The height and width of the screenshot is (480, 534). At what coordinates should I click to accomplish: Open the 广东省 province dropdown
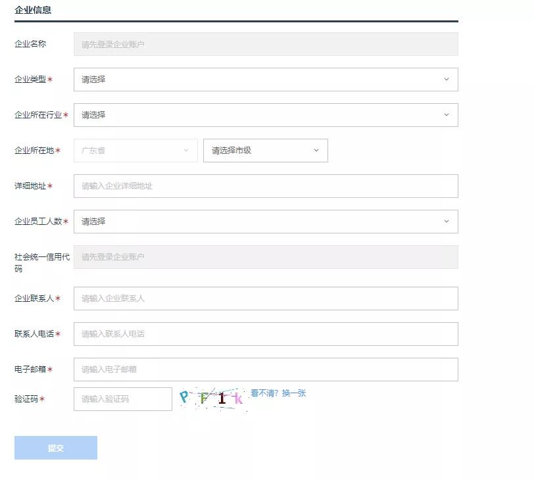click(135, 150)
